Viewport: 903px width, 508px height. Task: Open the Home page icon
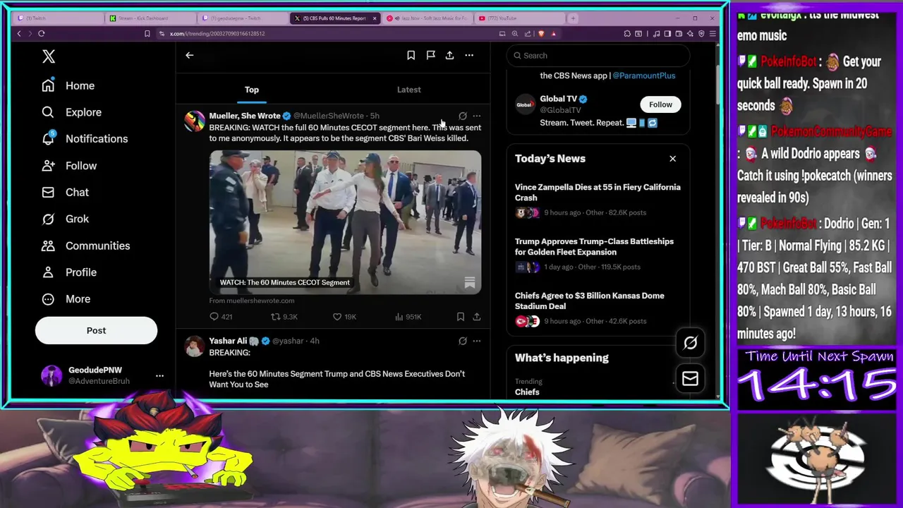(48, 85)
